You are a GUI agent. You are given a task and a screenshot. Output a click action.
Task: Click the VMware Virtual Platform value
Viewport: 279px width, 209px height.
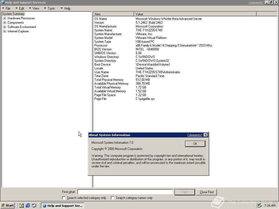pyautogui.click(x=151, y=38)
